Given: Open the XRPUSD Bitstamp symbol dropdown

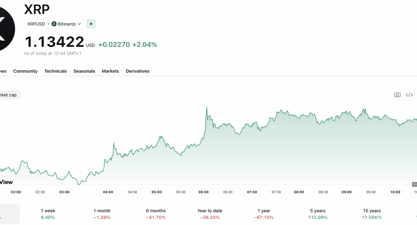Looking at the screenshot, I should (54, 24).
